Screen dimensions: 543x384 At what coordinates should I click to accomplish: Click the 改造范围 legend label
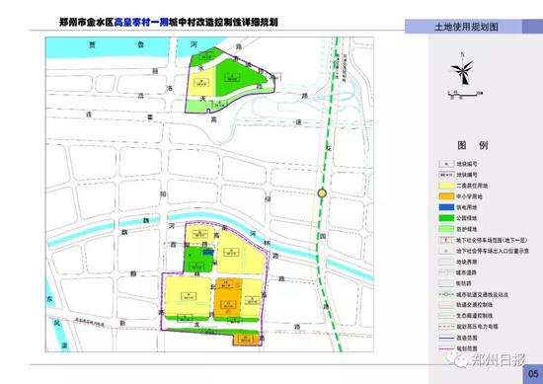tap(466, 338)
